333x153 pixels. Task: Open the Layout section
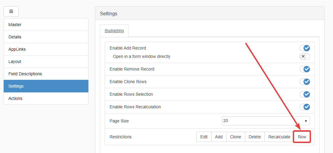coord(46,61)
